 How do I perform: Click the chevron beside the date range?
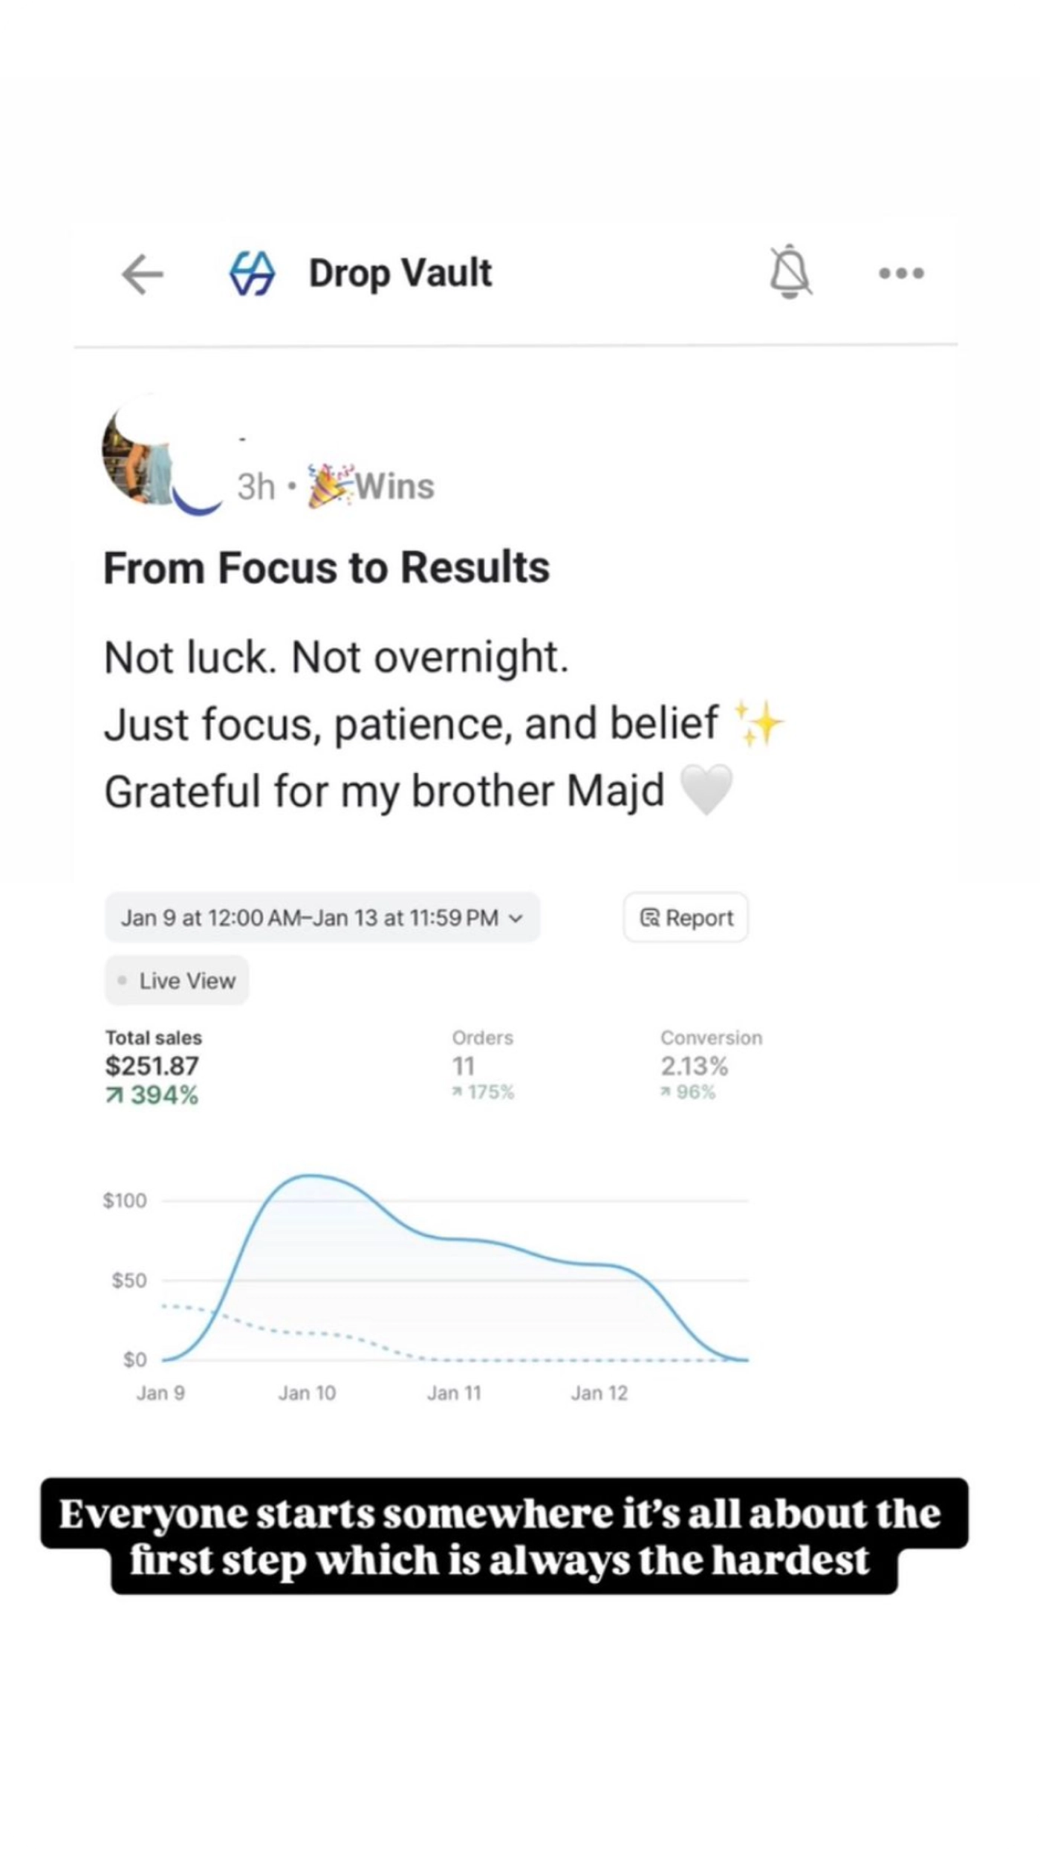click(x=516, y=918)
